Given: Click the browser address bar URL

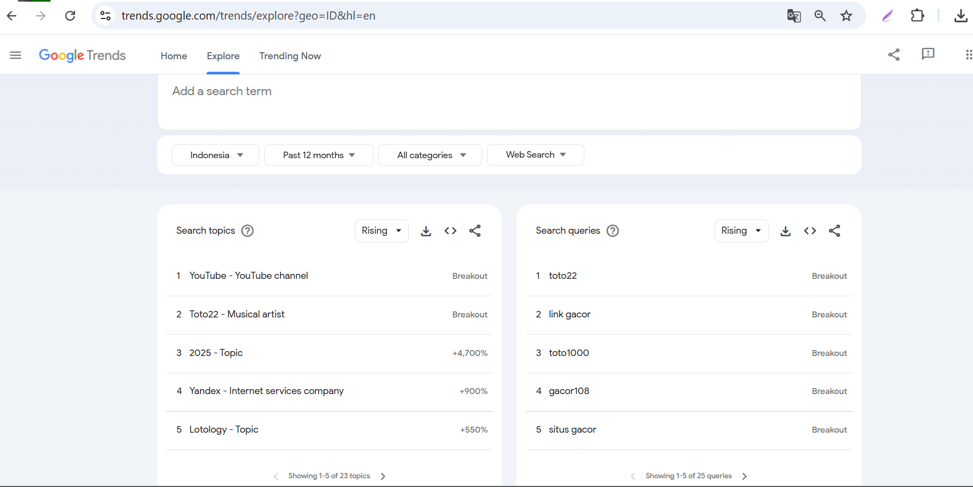Looking at the screenshot, I should pyautogui.click(x=248, y=16).
